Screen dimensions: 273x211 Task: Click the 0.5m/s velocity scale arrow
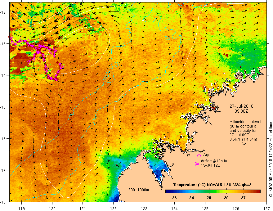pyautogui.click(x=240, y=144)
